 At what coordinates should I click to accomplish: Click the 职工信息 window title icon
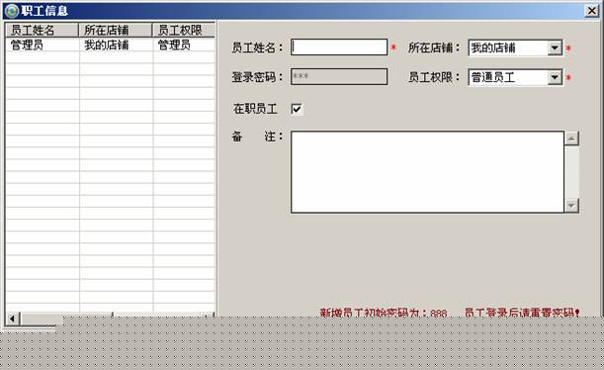[x=11, y=11]
